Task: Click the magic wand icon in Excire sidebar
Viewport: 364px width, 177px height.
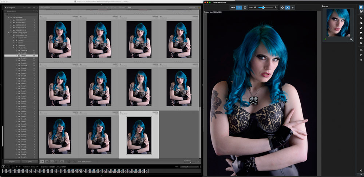Action: (x=361, y=60)
